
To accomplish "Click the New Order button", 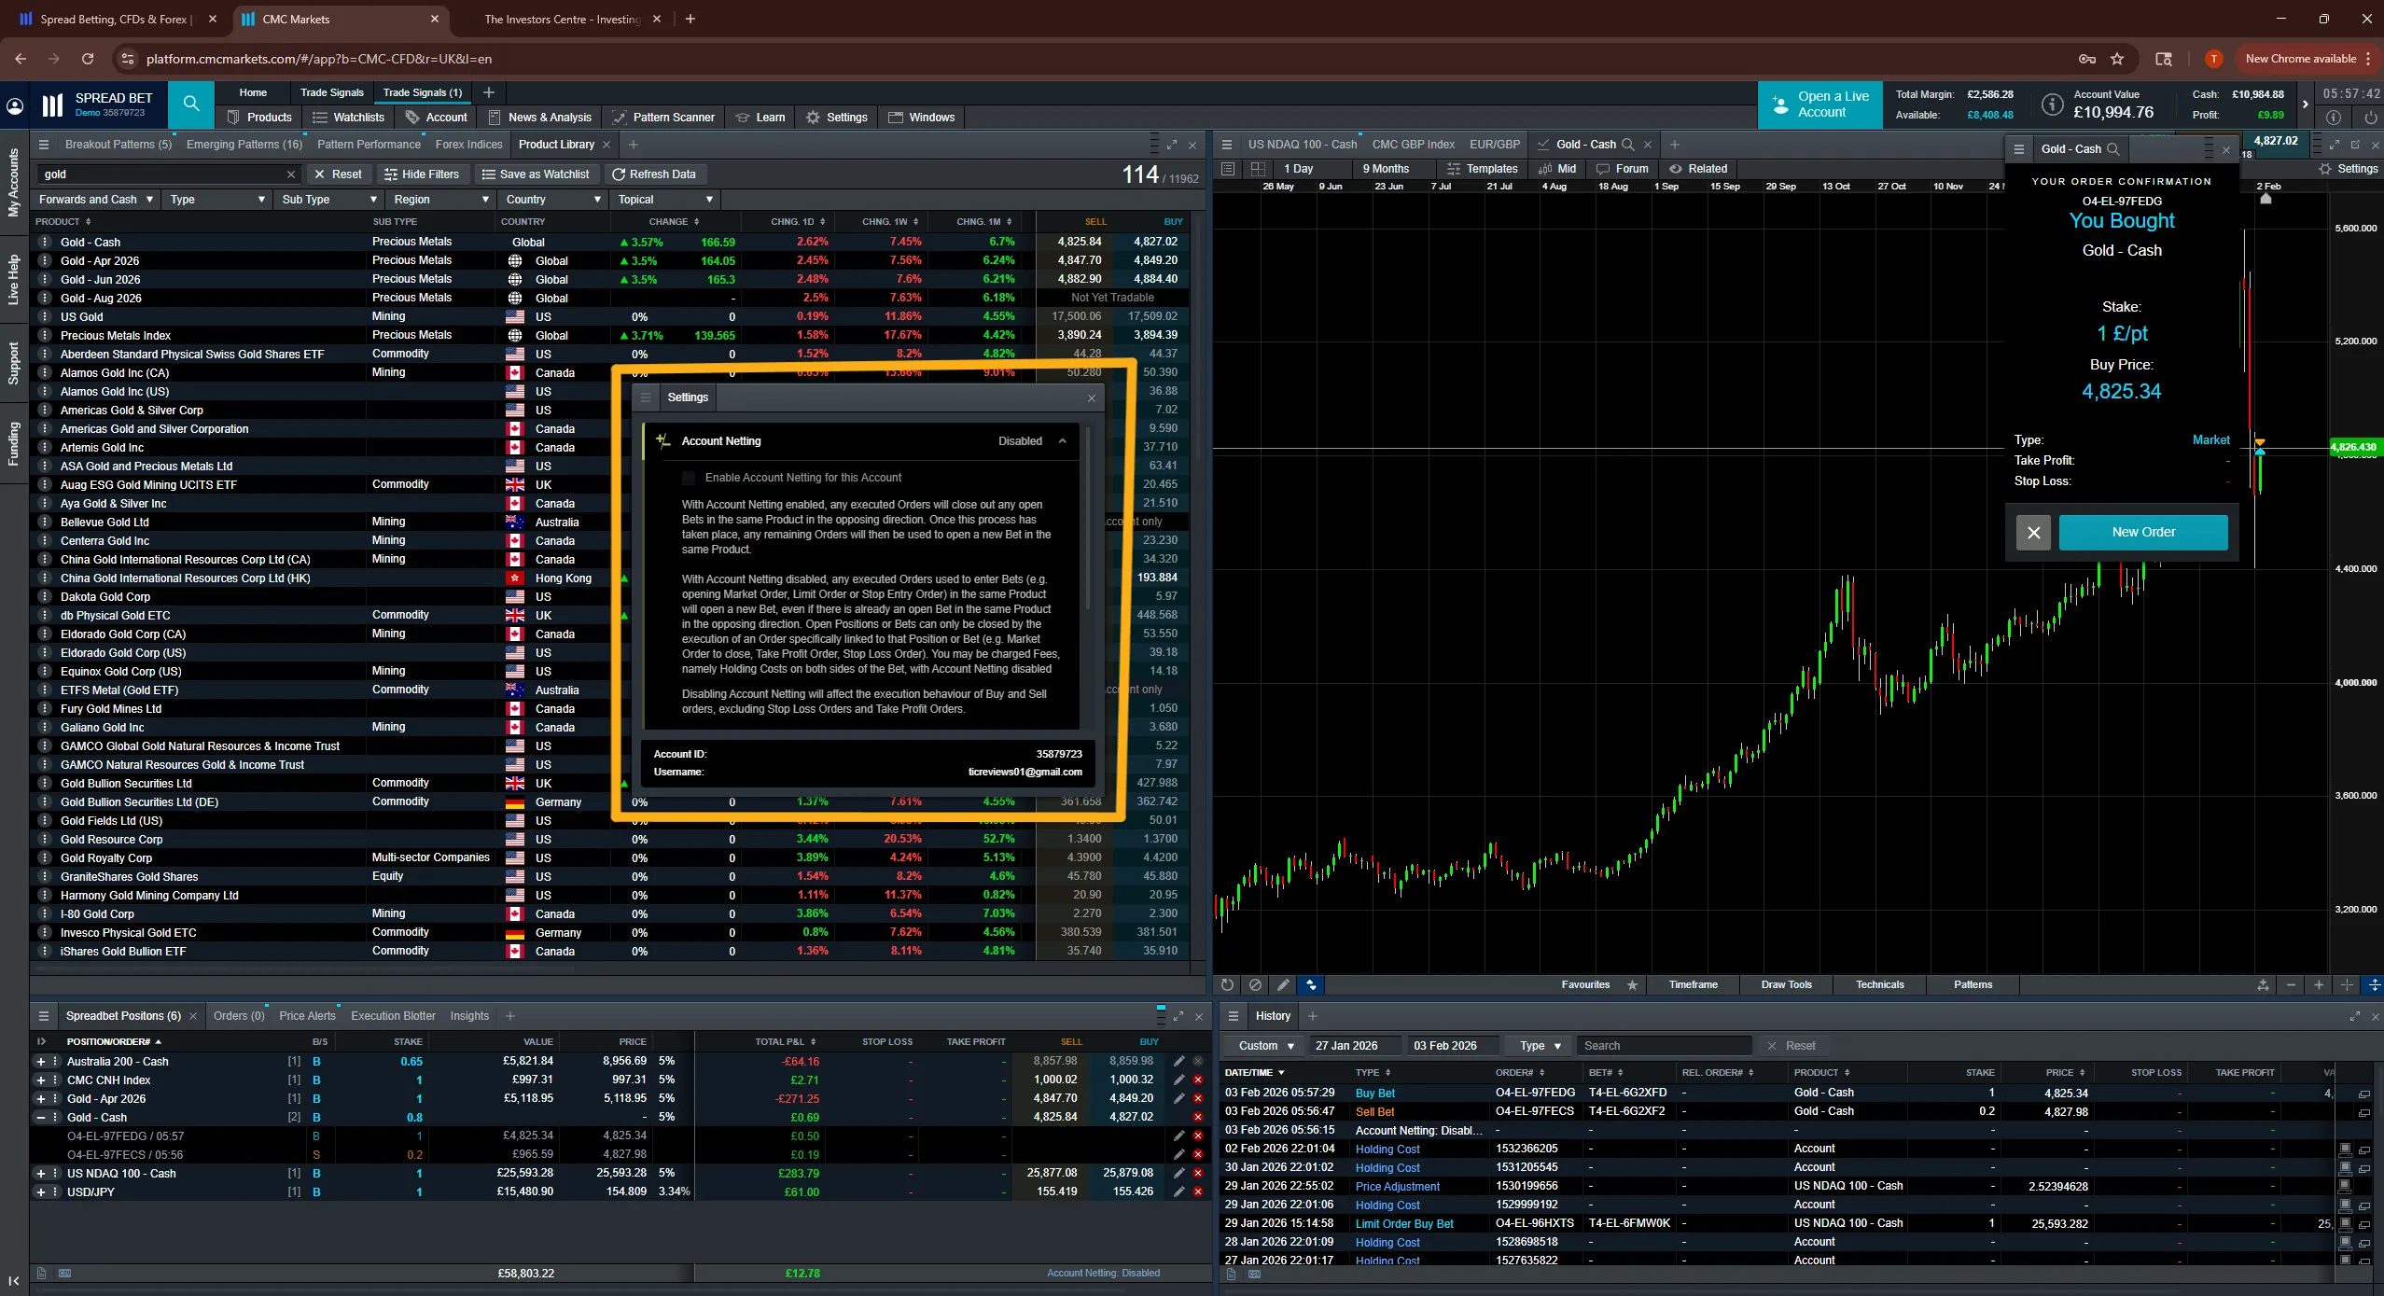I will click(2142, 531).
